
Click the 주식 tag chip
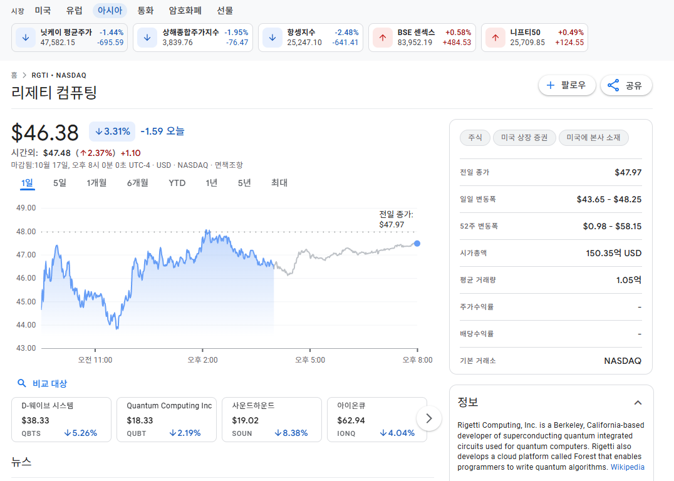[x=475, y=138]
